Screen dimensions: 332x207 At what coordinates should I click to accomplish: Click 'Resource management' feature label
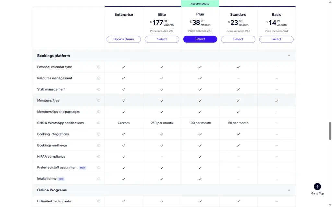[54, 78]
